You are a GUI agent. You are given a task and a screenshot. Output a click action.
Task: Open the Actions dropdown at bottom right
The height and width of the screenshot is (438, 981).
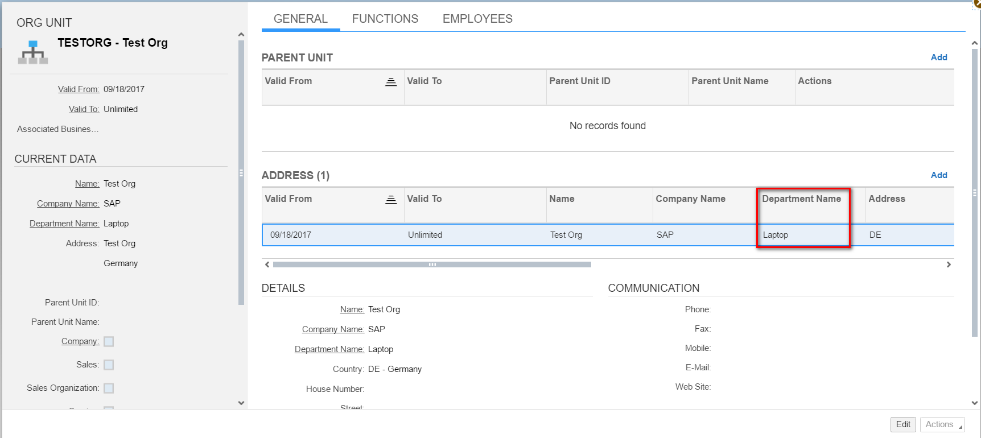click(x=942, y=424)
